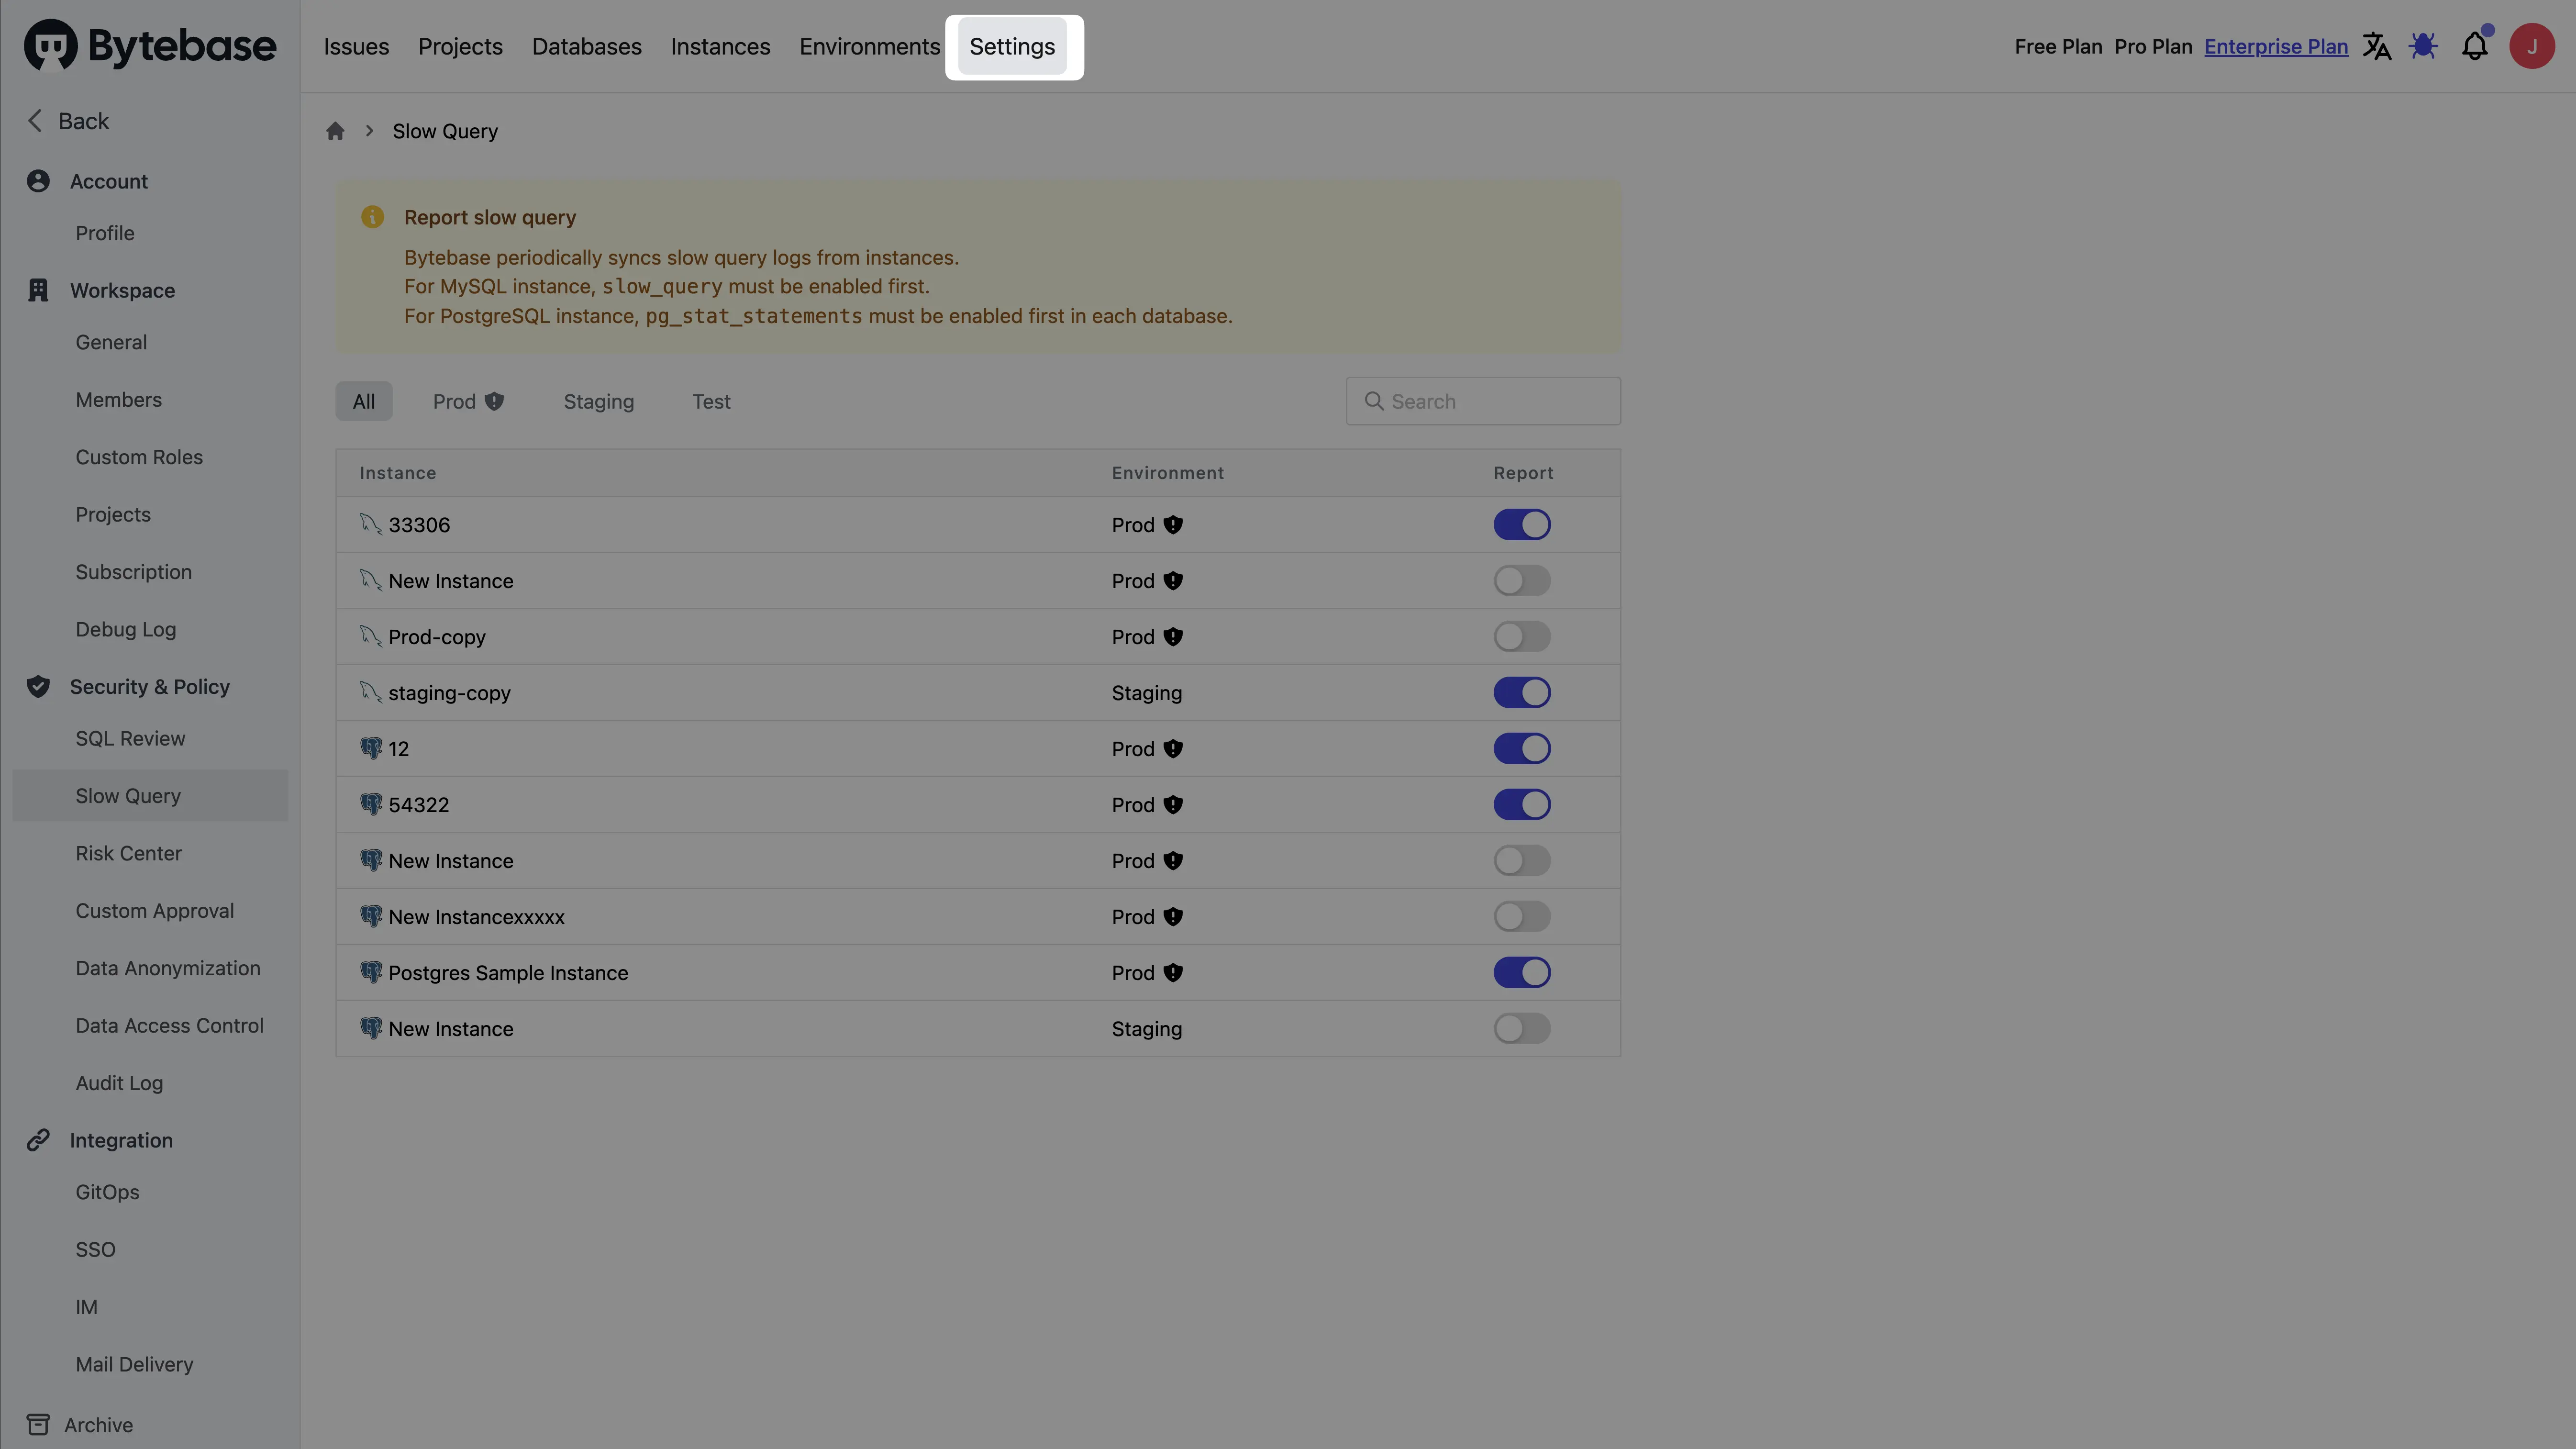Click the Workspace building icon

click(38, 290)
